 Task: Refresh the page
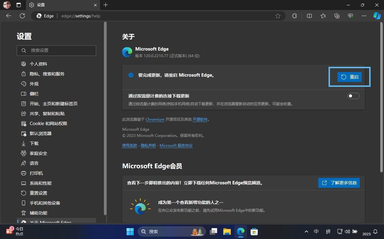coord(22,16)
